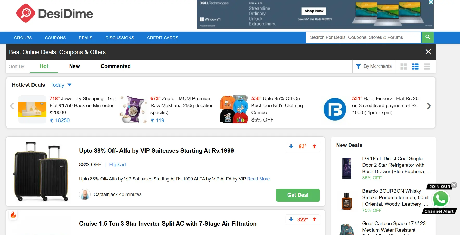Close the Best Online Deals banner

(x=428, y=52)
